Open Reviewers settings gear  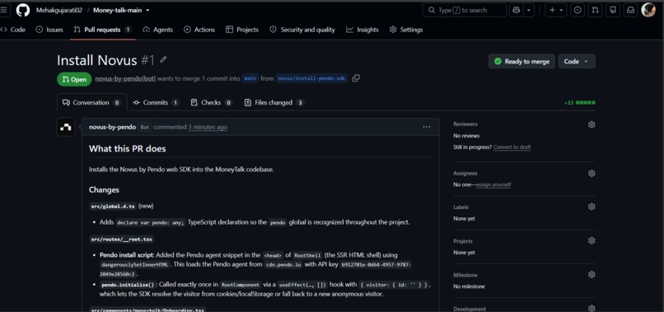click(x=592, y=124)
